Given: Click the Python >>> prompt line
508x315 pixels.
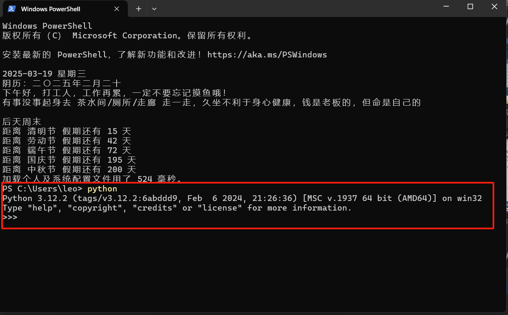Looking at the screenshot, I should (x=10, y=217).
